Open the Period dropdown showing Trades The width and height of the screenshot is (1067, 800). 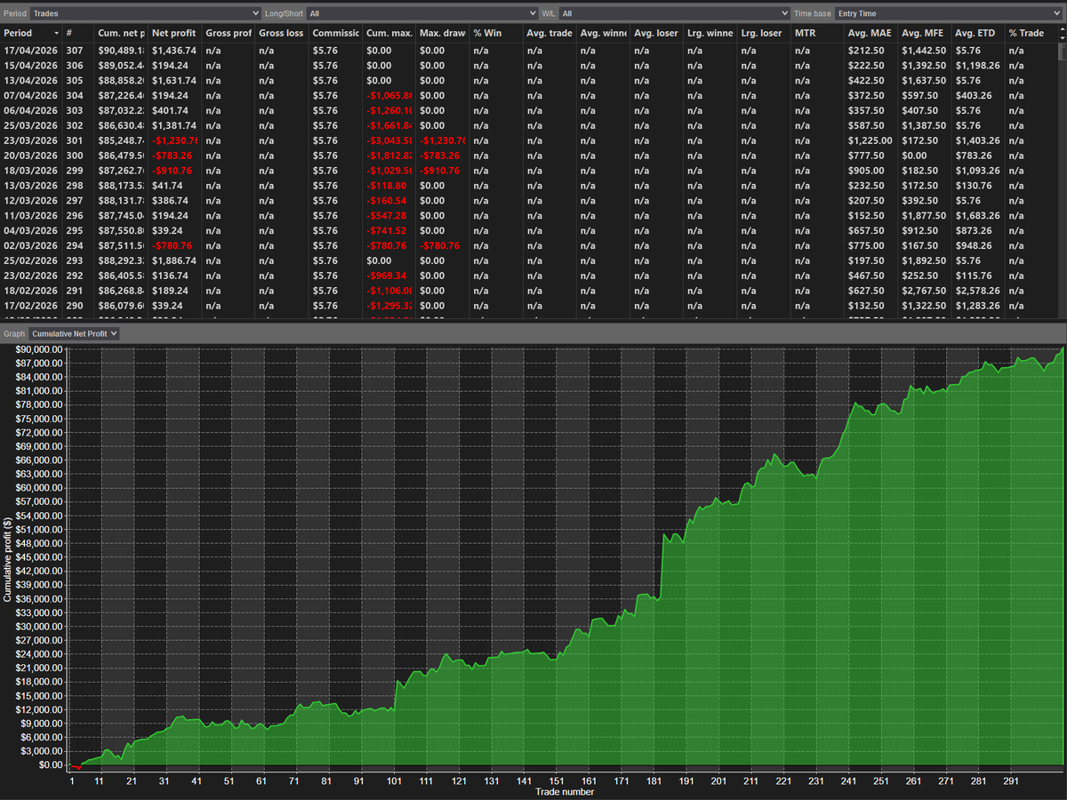click(146, 13)
